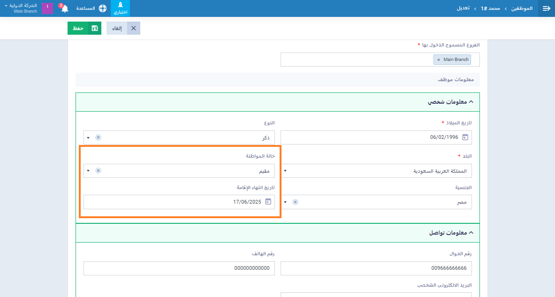Click the حالة المواطنة label
555x297 pixels.
click(x=260, y=156)
